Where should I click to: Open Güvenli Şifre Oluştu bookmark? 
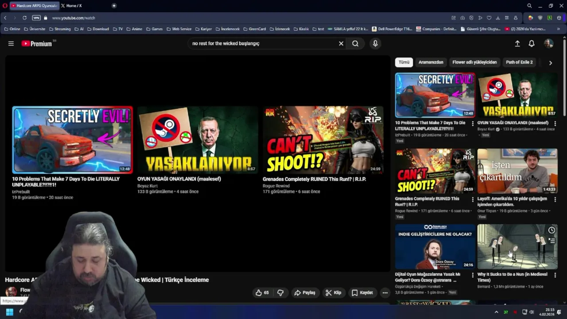tap(481, 29)
